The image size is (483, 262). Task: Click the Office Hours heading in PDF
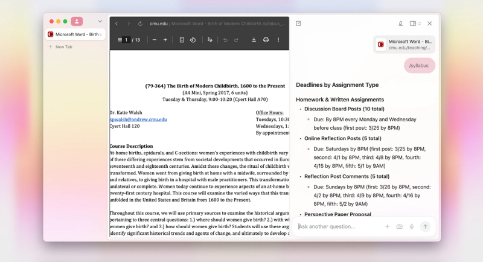coord(269,113)
